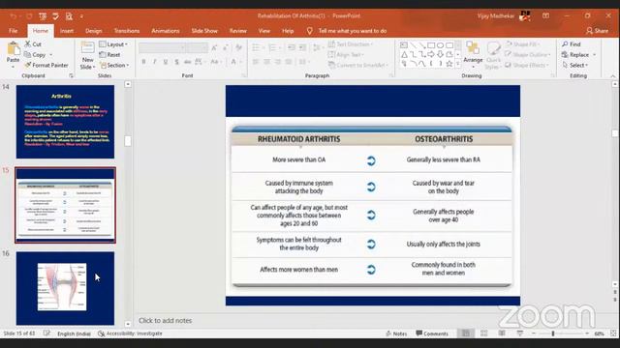Undo last action in quick access toolbar
The height and width of the screenshot is (348, 620).
coord(13,16)
